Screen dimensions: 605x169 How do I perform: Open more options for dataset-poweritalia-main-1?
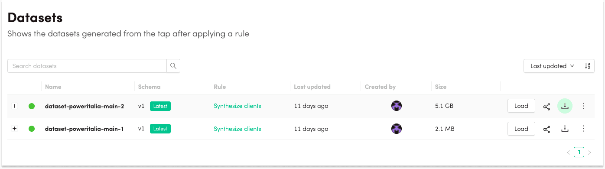[x=584, y=129]
